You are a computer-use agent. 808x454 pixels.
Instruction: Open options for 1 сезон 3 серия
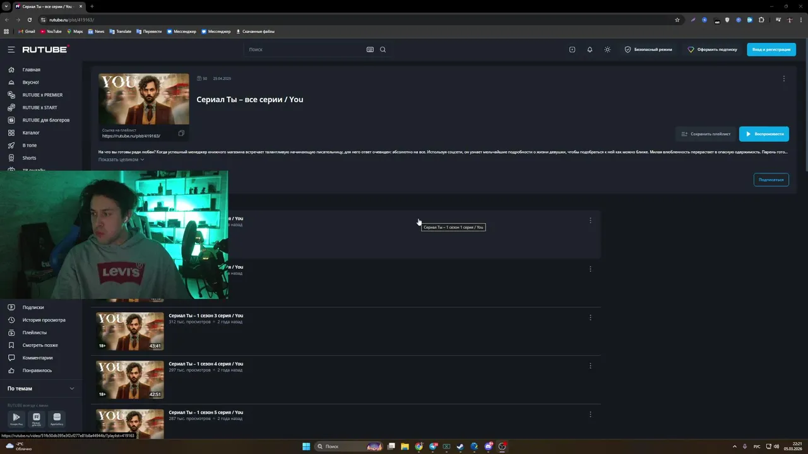(x=590, y=317)
